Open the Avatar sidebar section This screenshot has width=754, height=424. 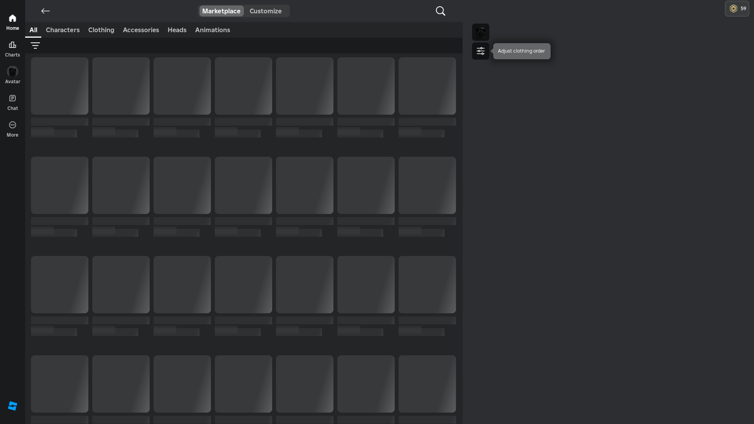[13, 75]
